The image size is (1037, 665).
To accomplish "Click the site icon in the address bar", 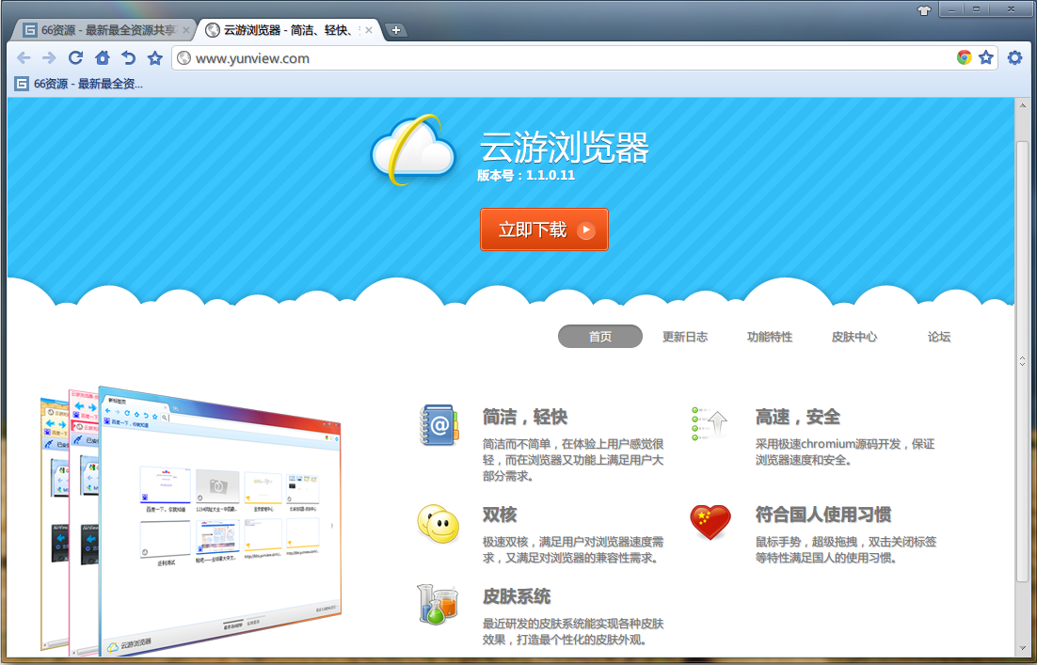I will pos(183,58).
